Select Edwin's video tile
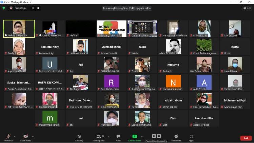 click(142, 65)
